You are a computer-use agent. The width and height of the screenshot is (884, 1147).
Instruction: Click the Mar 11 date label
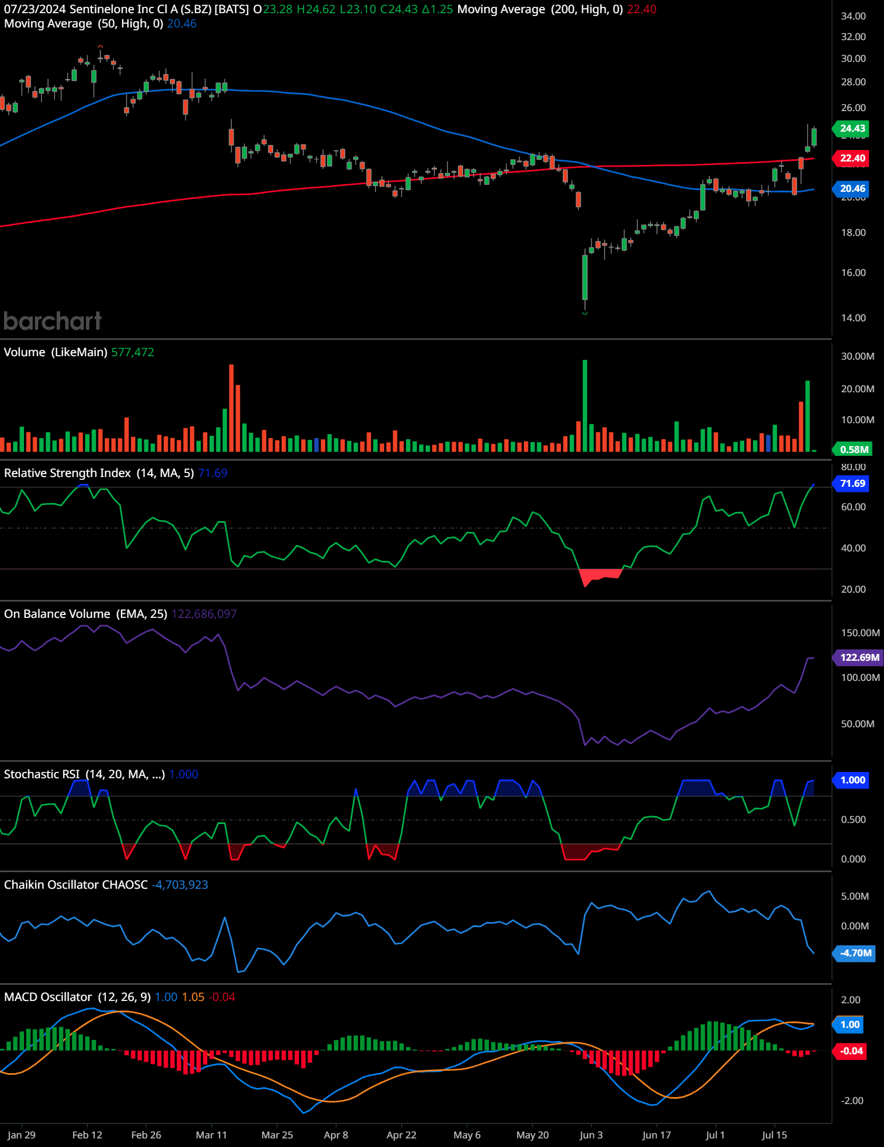tap(211, 1135)
